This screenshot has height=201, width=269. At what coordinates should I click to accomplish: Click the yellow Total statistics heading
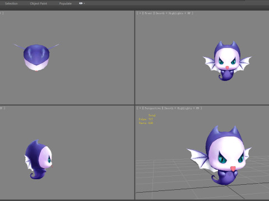(152, 116)
